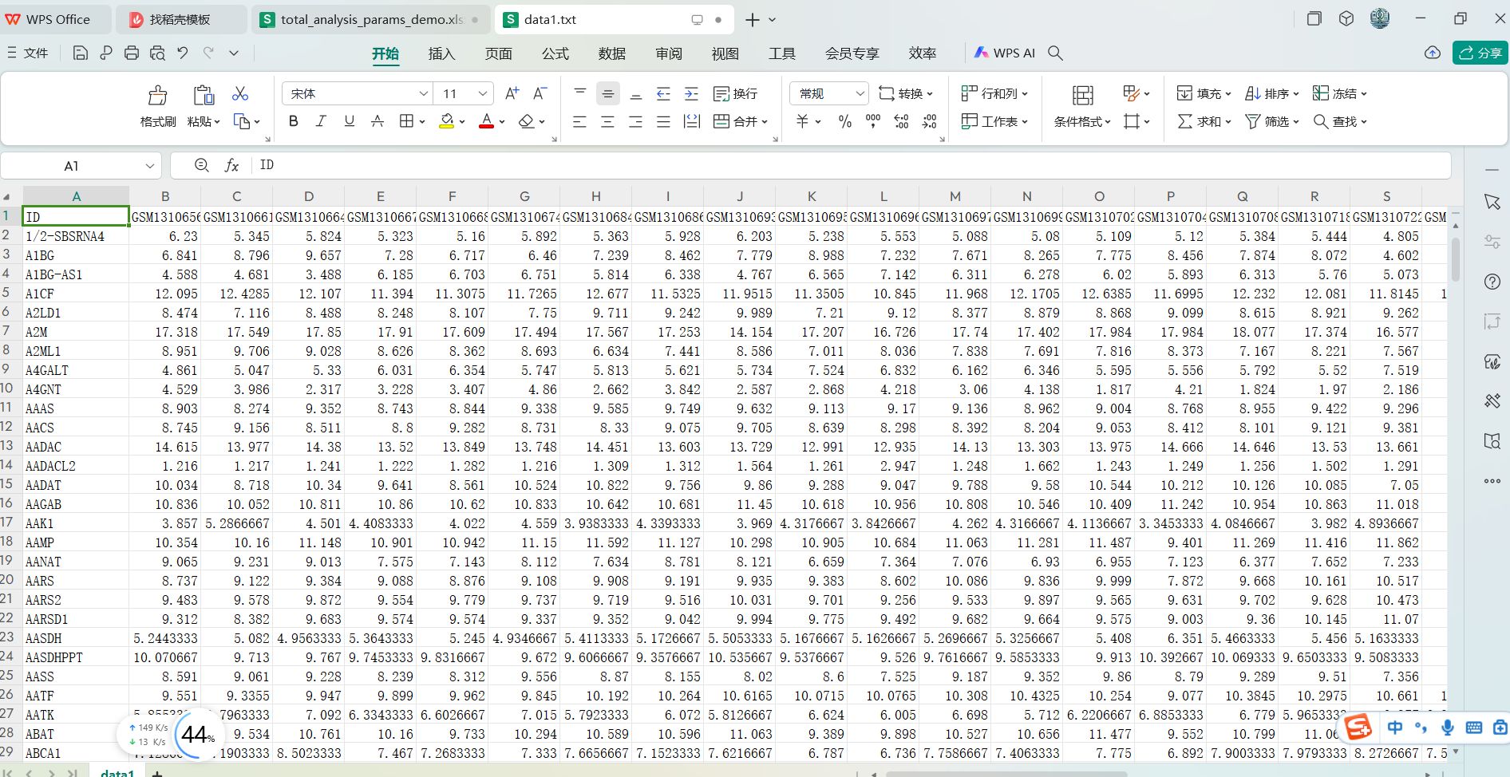This screenshot has height=777, width=1510.
Task: Apply Italic formatting
Action: (x=321, y=121)
